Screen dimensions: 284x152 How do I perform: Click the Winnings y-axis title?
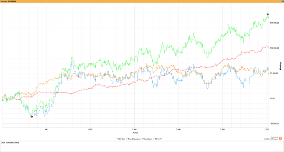coord(281,66)
